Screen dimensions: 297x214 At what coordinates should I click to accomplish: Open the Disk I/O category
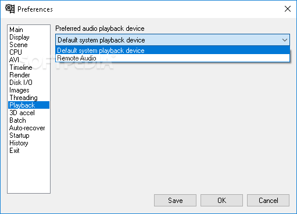pyautogui.click(x=21, y=83)
